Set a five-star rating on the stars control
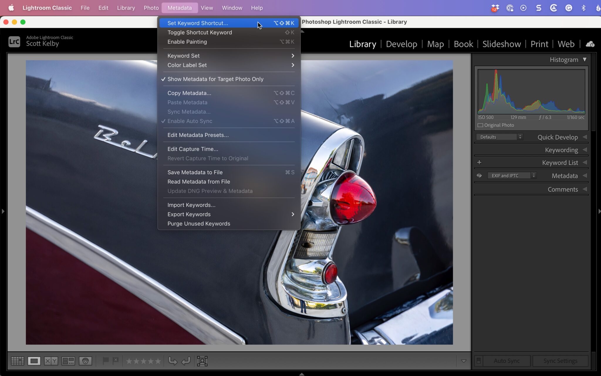Image resolution: width=601 pixels, height=376 pixels. 158,361
